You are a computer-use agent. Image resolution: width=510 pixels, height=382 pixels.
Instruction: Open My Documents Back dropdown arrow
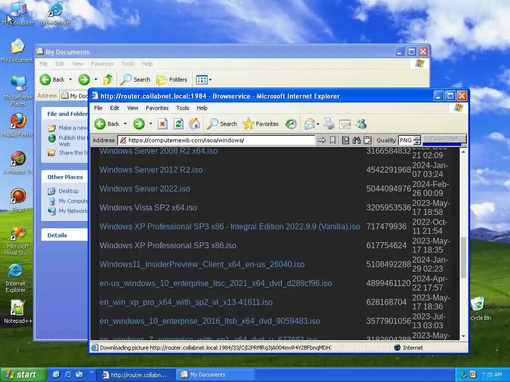[x=70, y=80]
